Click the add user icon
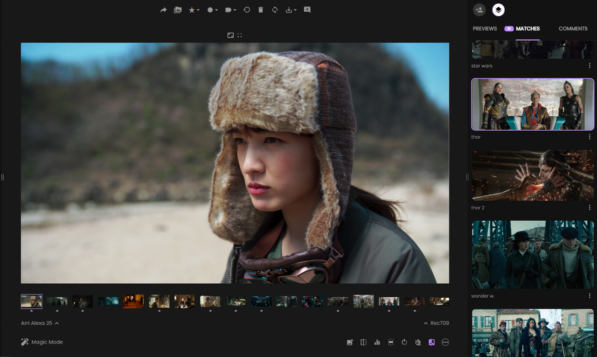Screen dimensions: 597x357 point(479,10)
